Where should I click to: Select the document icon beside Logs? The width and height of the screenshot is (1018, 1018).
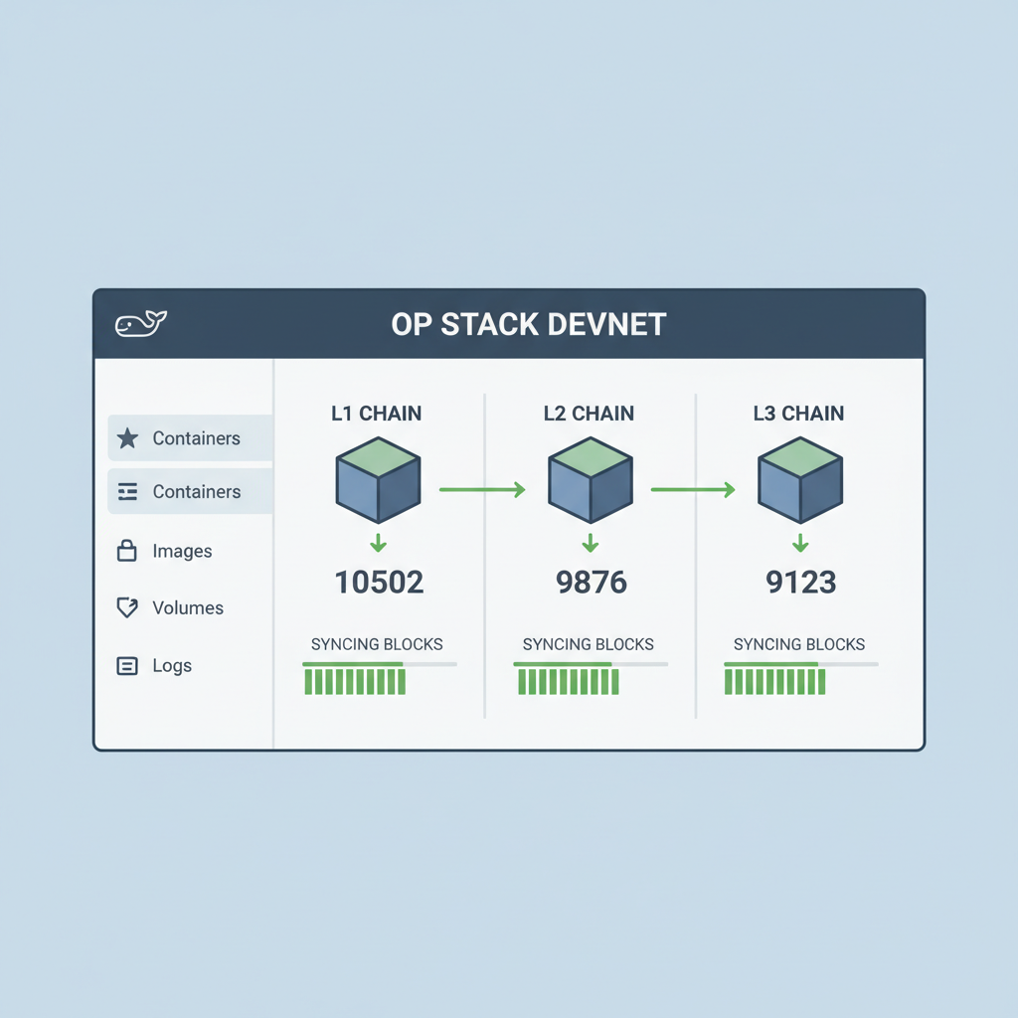pos(128,665)
